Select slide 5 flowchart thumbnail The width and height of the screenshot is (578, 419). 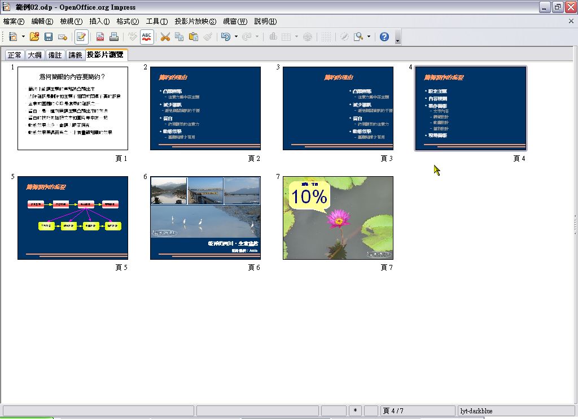(x=73, y=218)
